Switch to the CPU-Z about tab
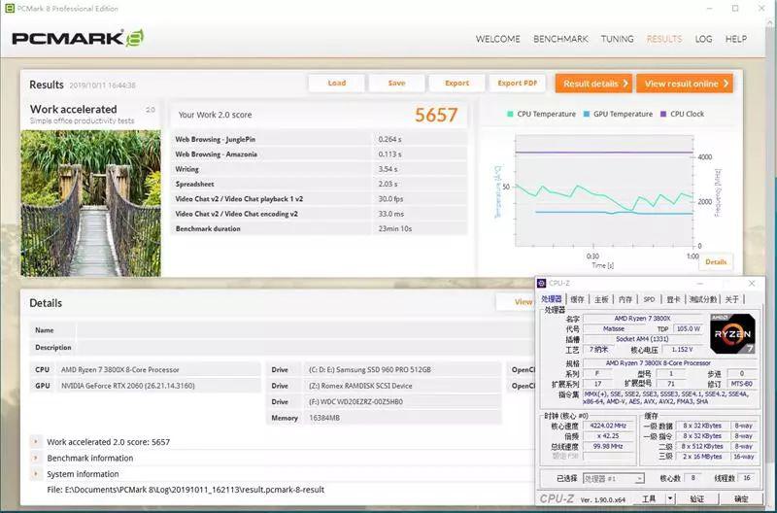The width and height of the screenshot is (777, 513). [x=732, y=299]
